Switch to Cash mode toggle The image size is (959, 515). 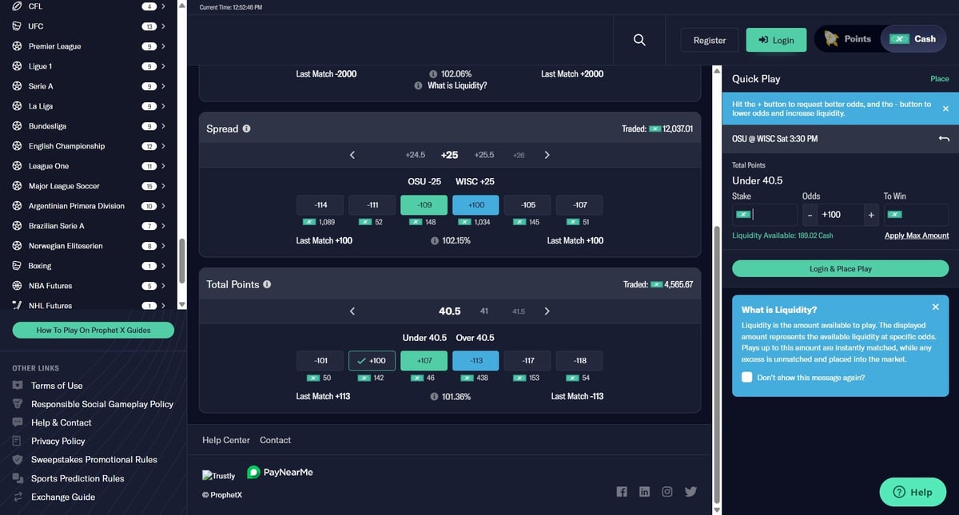pyautogui.click(x=913, y=39)
